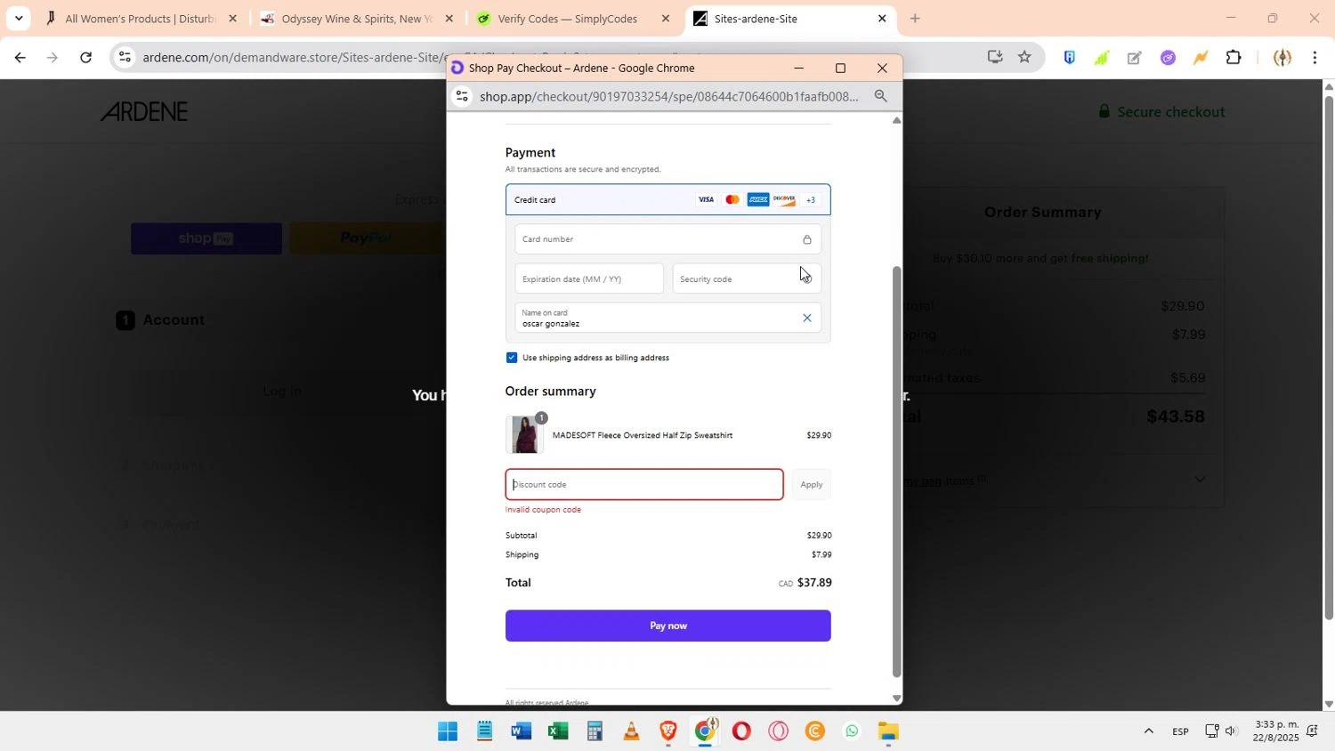
Task: Click the +3 more card brands badge
Action: pyautogui.click(x=811, y=200)
